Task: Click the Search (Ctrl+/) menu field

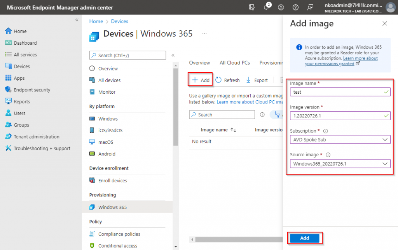Action: (x=127, y=55)
